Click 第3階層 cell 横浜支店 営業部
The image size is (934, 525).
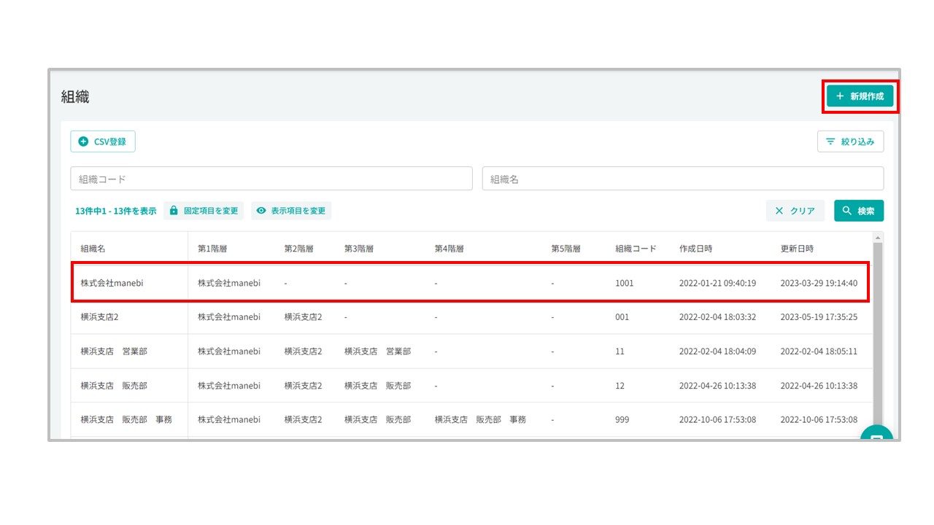click(378, 351)
